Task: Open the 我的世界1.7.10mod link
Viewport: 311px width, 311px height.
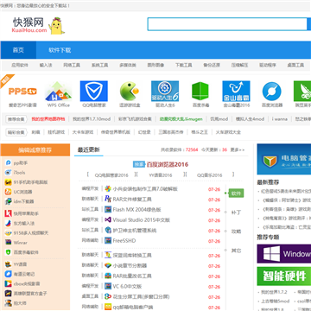Action: tap(92, 119)
